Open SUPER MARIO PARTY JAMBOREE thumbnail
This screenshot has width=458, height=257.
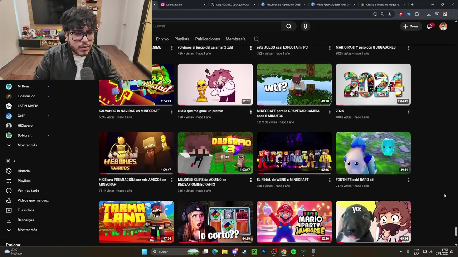[294, 222]
